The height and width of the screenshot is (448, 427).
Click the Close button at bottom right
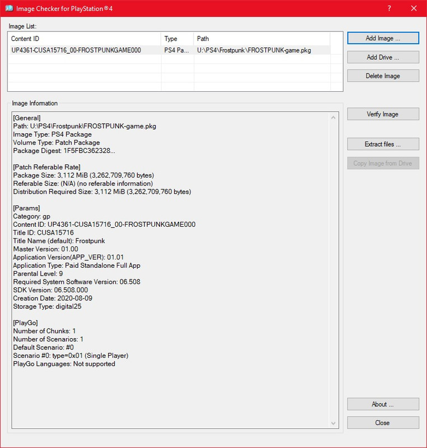click(x=383, y=423)
